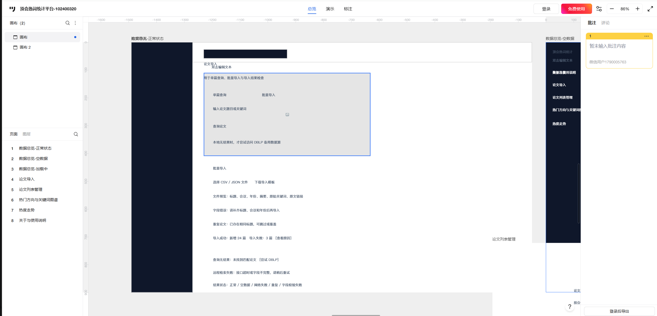Viewport: 657px width, 316px height.
Task: Click the 登录后导出 button
Action: click(x=619, y=311)
